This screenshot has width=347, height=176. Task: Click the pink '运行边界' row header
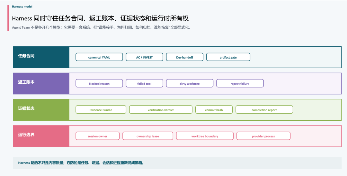click(41, 136)
